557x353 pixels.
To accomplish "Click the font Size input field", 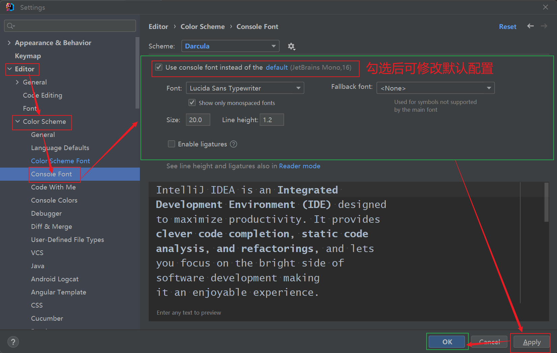I will point(198,120).
